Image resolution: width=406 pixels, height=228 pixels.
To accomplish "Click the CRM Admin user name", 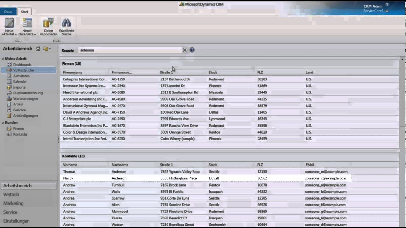I will coord(373,6).
